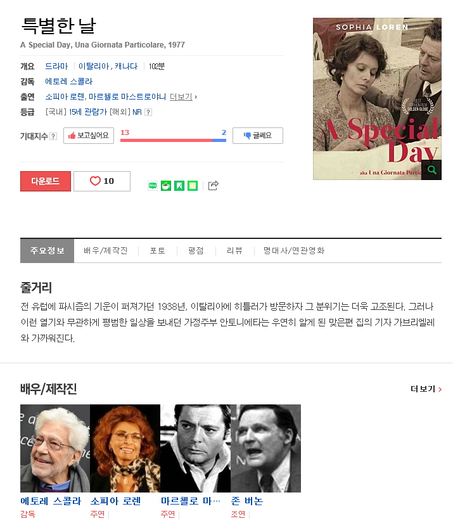Share the movie to Naver Blog
The image size is (453, 528).
[x=153, y=186]
